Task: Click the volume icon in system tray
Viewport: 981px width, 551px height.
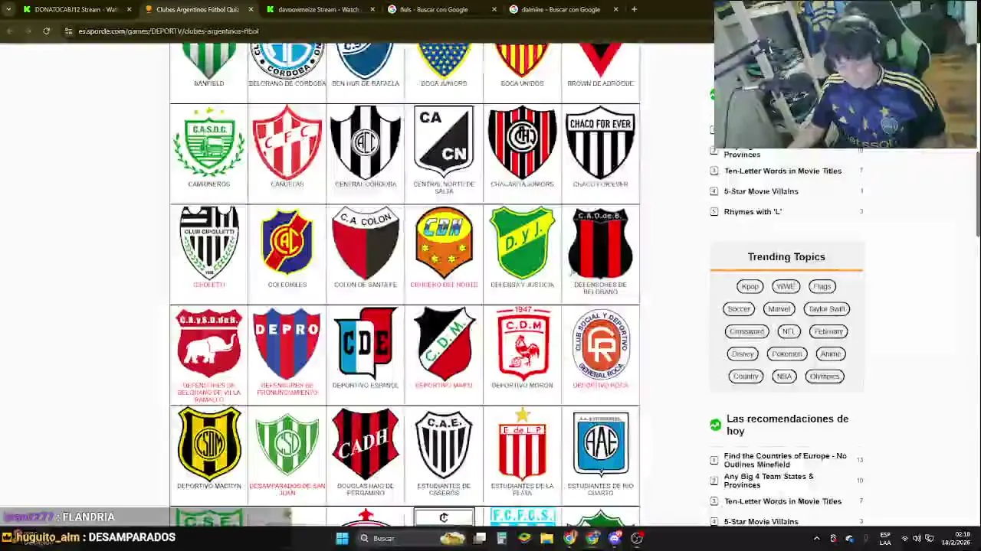Action: pos(917,538)
